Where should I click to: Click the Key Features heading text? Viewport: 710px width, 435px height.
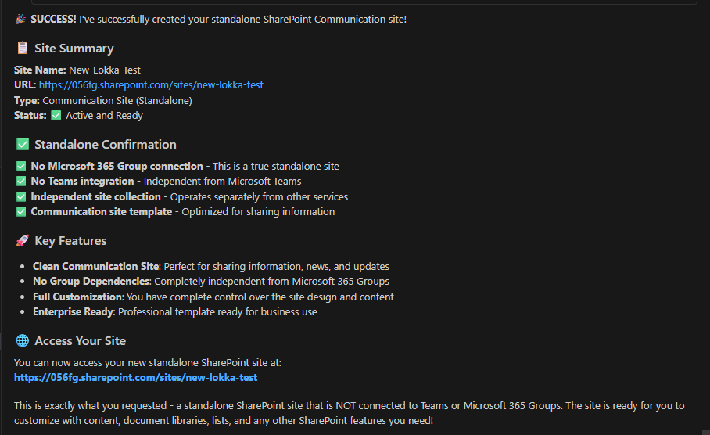click(x=70, y=241)
